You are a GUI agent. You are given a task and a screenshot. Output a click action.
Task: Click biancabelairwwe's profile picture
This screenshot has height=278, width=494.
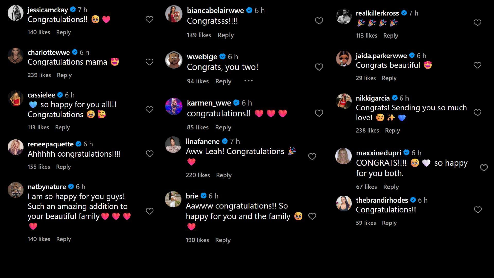[x=174, y=14]
